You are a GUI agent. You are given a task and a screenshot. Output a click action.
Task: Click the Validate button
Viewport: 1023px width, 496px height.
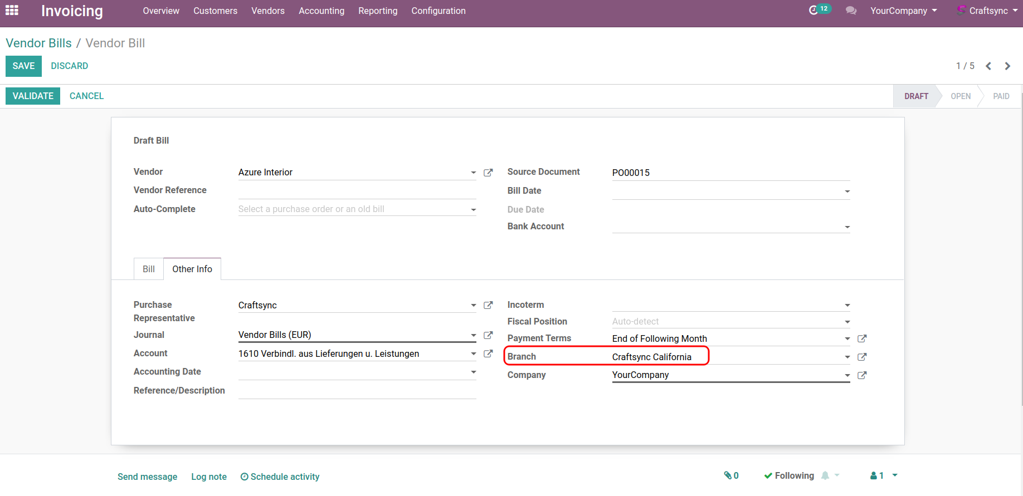[x=33, y=96]
